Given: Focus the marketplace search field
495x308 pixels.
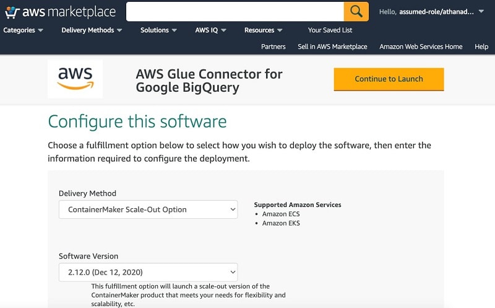Looking at the screenshot, I should pos(235,12).
